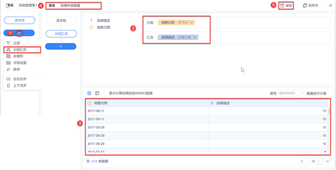Image resolution: width=336 pixels, height=170 pixels.
Task: Click the clock icon beside 销售日期 field
Action: click(91, 27)
